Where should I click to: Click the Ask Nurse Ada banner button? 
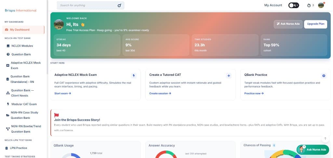coord(288,24)
